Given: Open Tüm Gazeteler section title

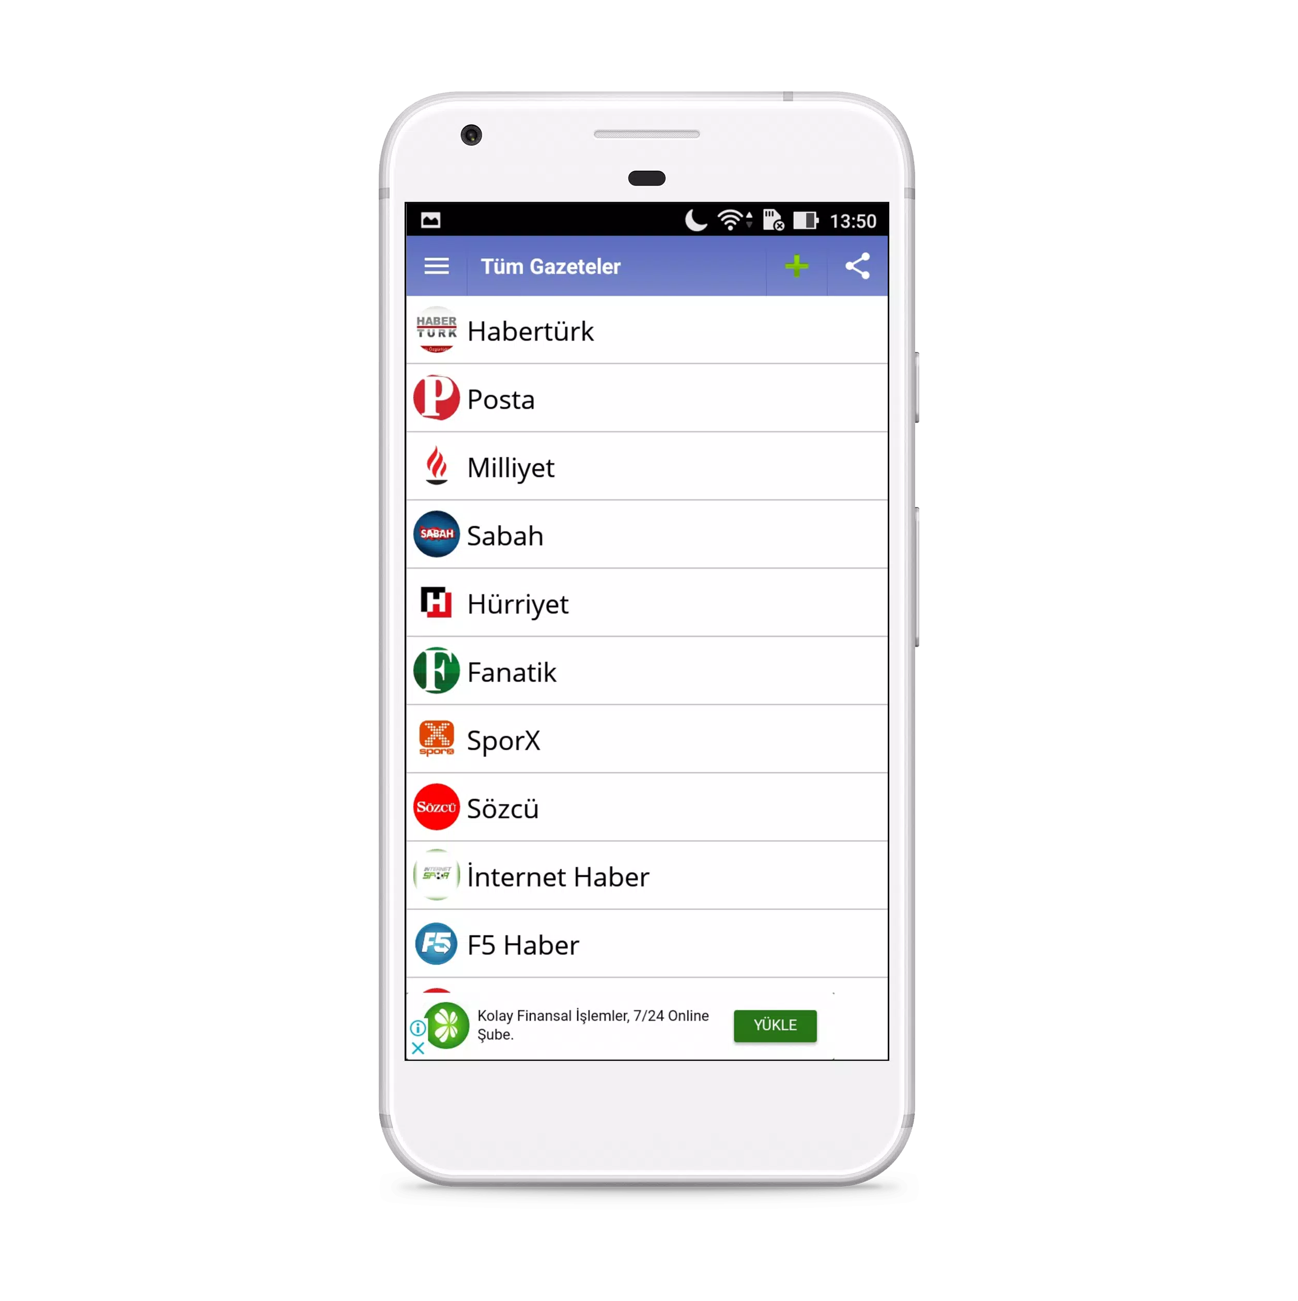Looking at the screenshot, I should pyautogui.click(x=549, y=265).
